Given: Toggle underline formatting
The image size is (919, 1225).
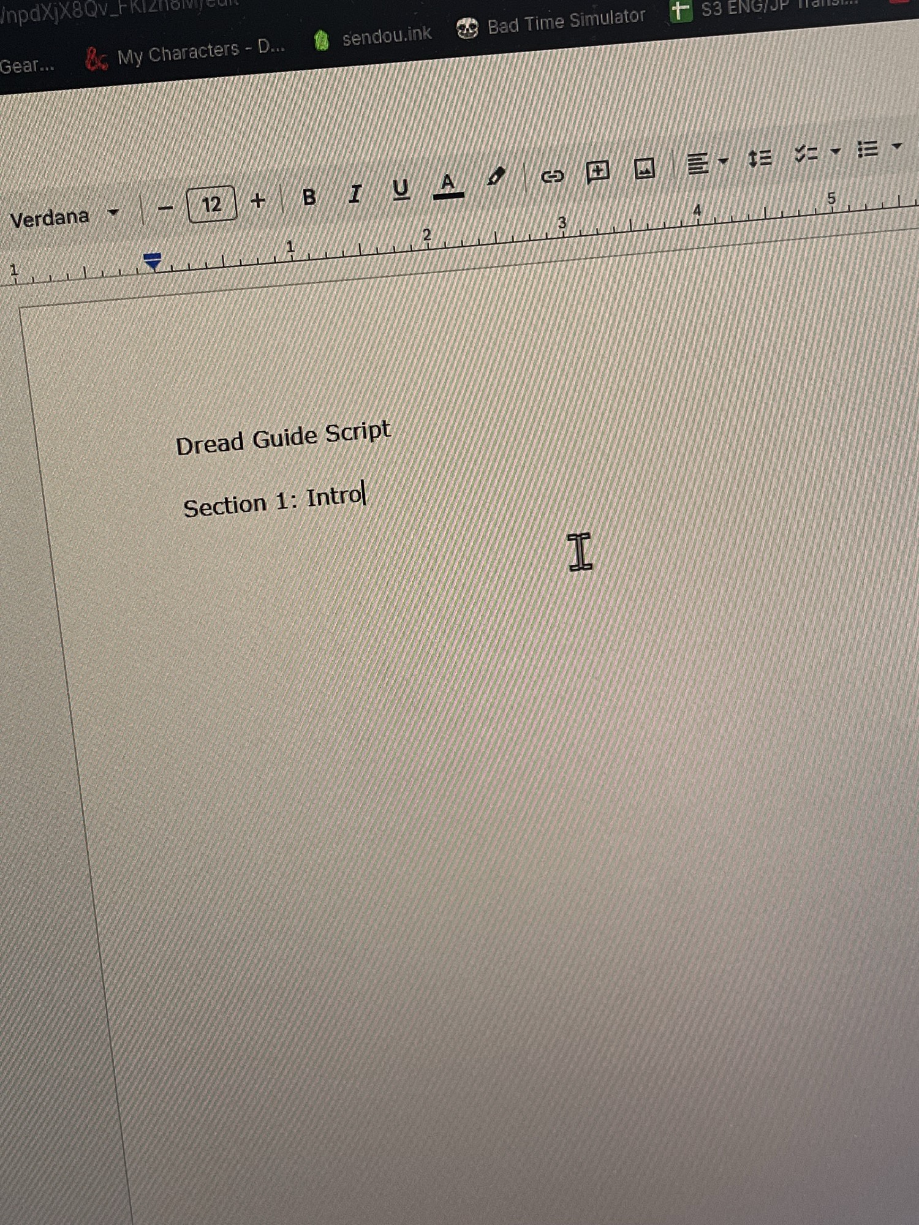Looking at the screenshot, I should (401, 189).
